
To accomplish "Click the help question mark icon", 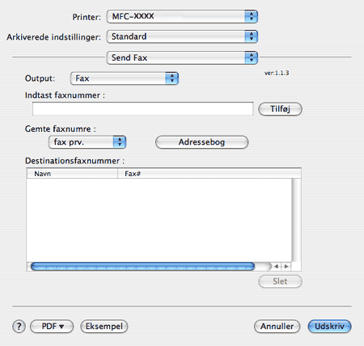I will tap(19, 327).
